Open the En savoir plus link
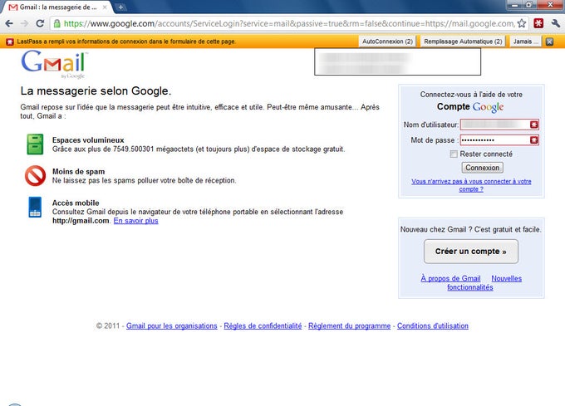The image size is (565, 406). (x=135, y=221)
